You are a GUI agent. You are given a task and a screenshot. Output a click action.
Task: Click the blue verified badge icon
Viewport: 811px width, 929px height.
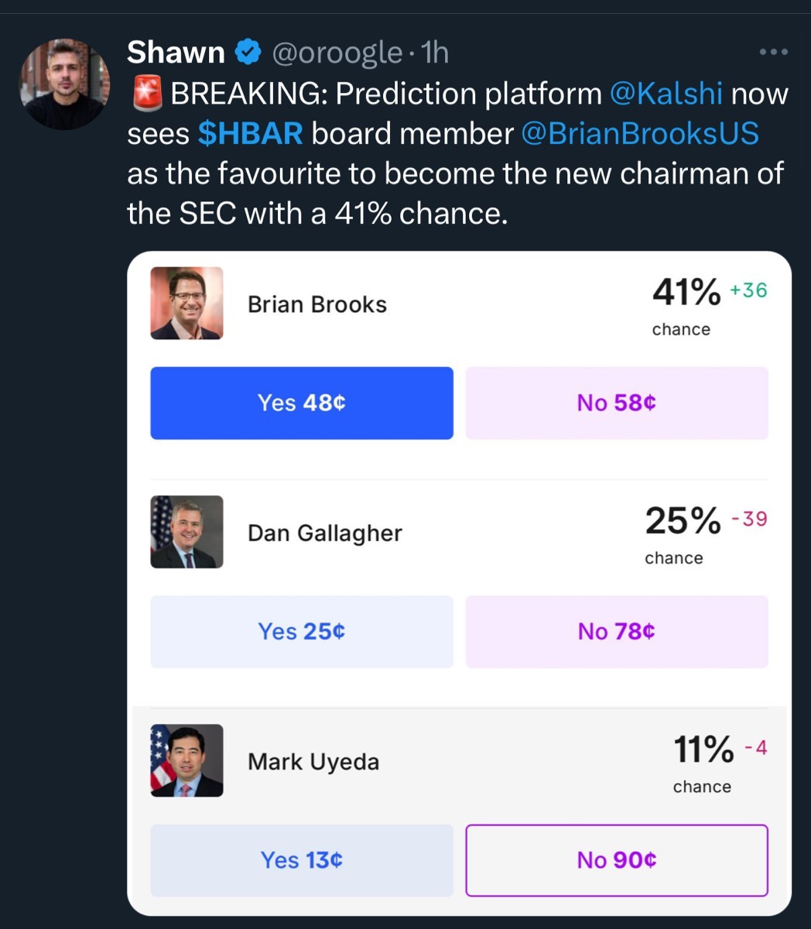pos(248,53)
